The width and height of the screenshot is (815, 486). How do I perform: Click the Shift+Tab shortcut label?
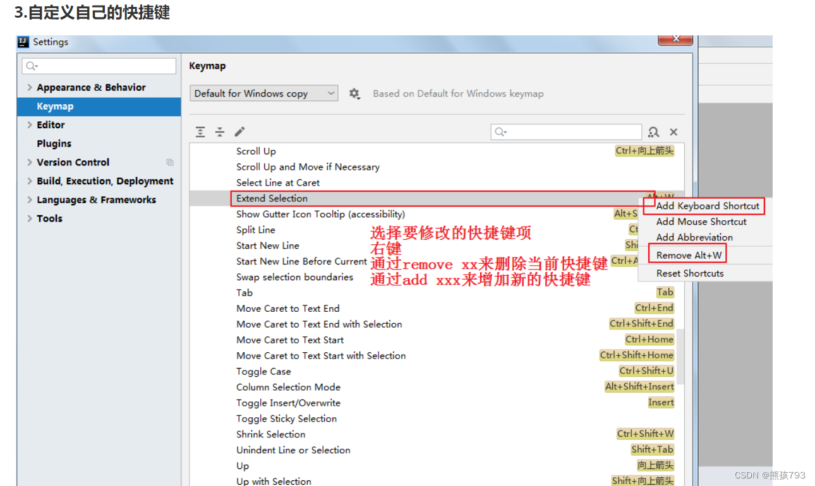click(x=652, y=450)
